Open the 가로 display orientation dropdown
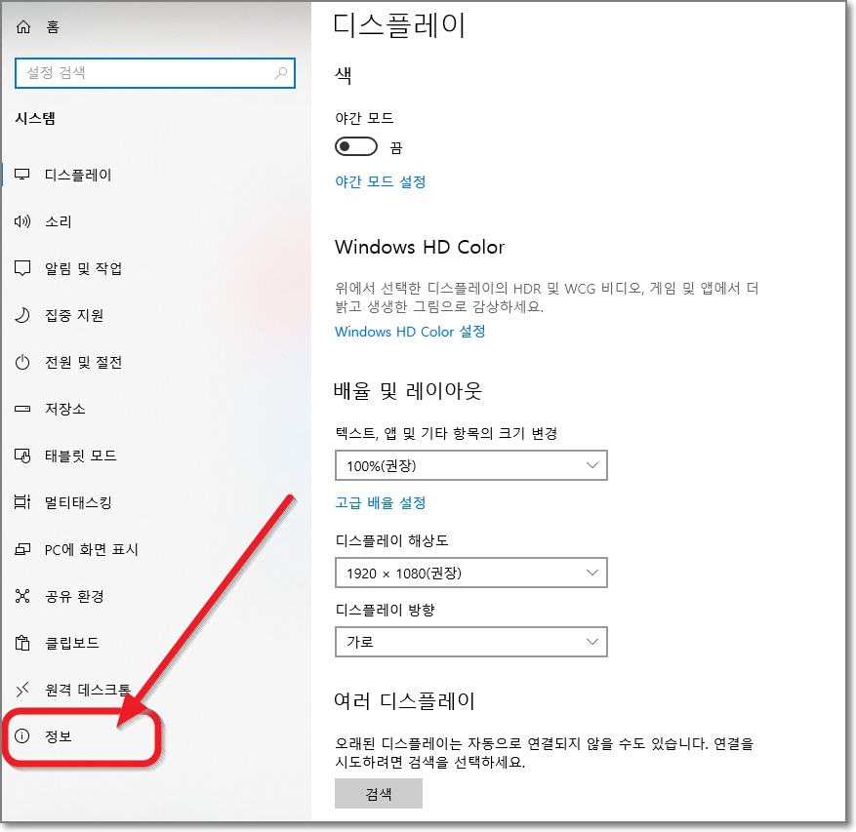Screen dimensions: 856x832 coord(471,642)
